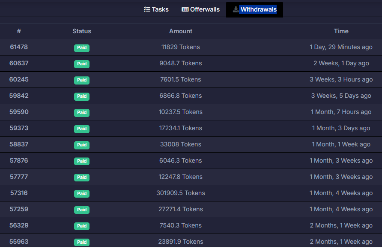Click the Time column header
Image resolution: width=382 pixels, height=248 pixels.
tap(341, 31)
